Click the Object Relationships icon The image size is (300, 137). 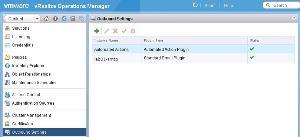[x=7, y=74]
